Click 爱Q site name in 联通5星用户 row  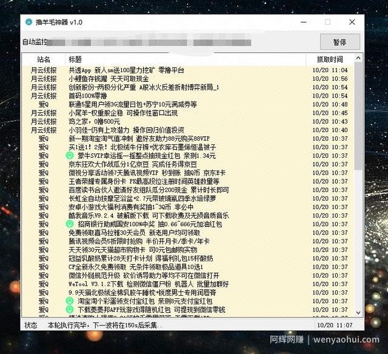[x=44, y=104]
